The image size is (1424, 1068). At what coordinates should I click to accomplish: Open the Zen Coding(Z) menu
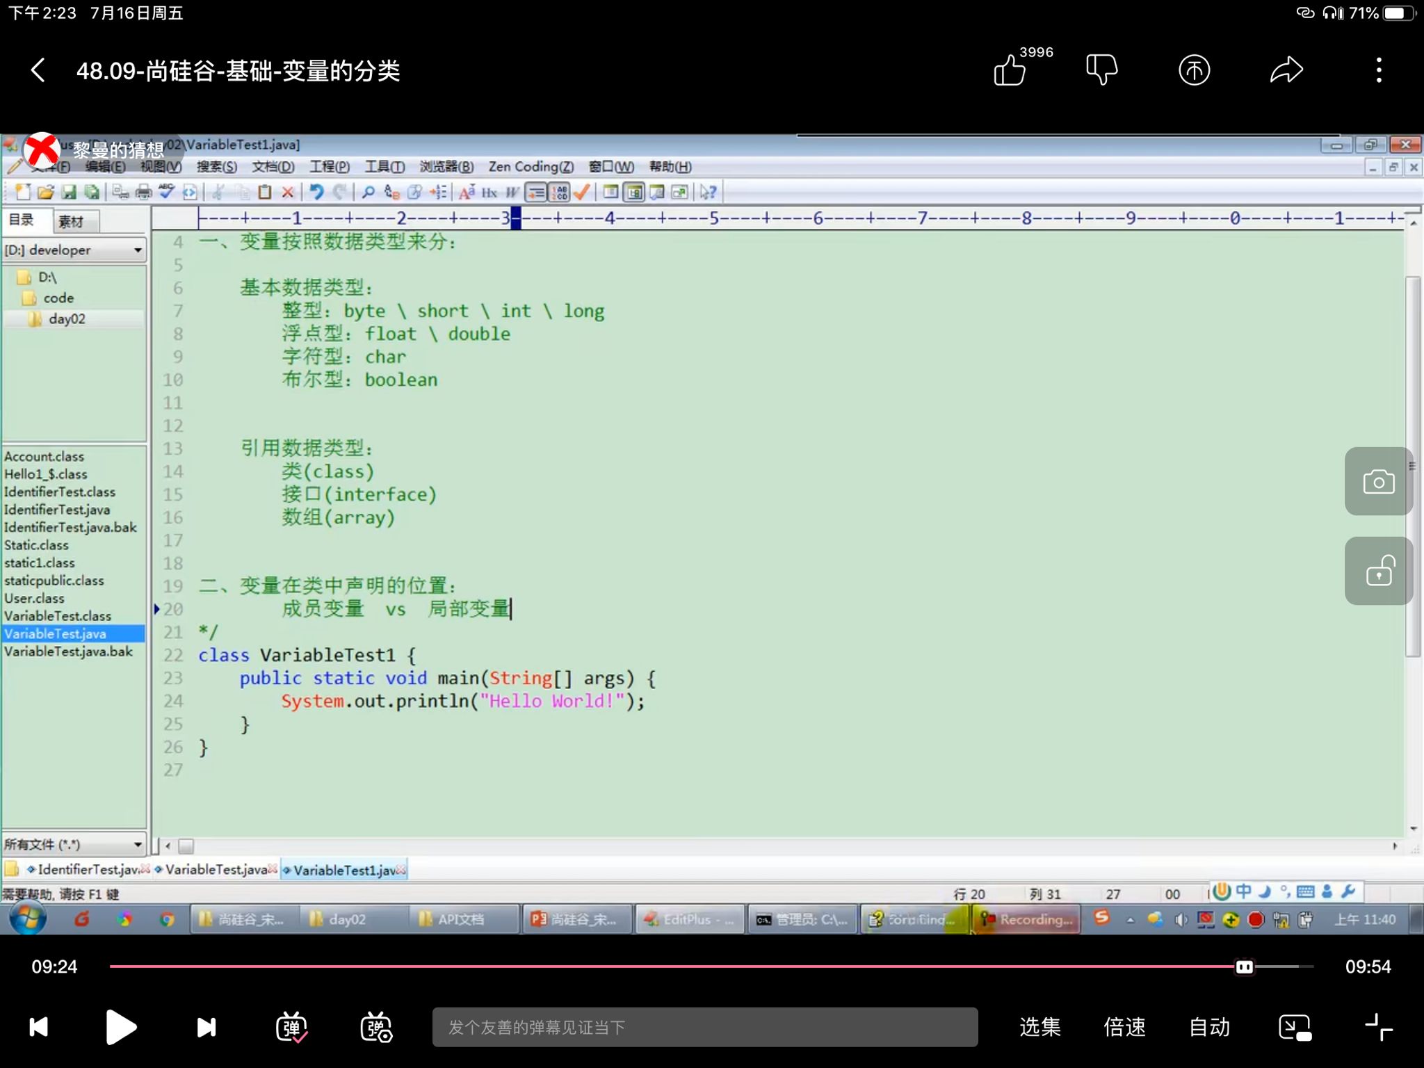click(x=531, y=167)
